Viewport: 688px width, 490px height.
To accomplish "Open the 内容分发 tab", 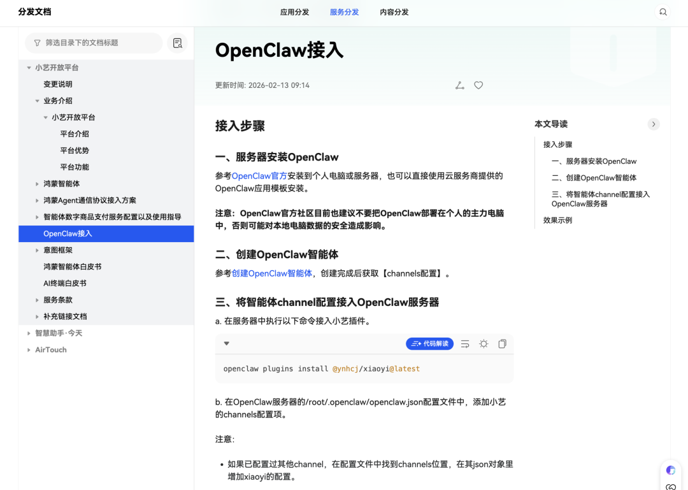I will pos(394,12).
